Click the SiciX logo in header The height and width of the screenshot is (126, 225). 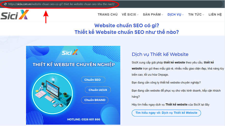(15, 15)
